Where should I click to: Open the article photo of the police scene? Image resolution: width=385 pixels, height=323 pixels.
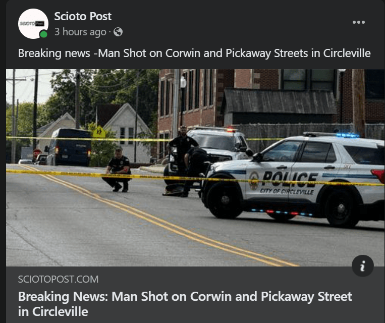coord(195,168)
